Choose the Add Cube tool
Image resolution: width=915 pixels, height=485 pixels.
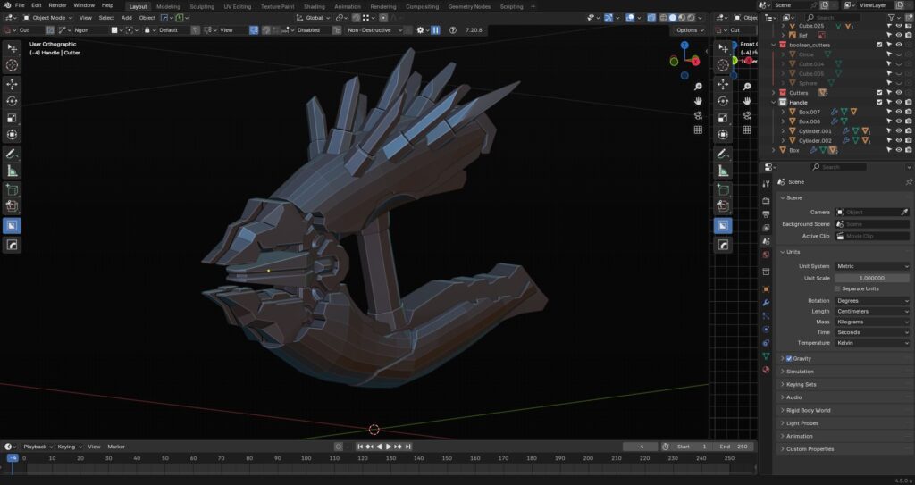click(x=13, y=189)
